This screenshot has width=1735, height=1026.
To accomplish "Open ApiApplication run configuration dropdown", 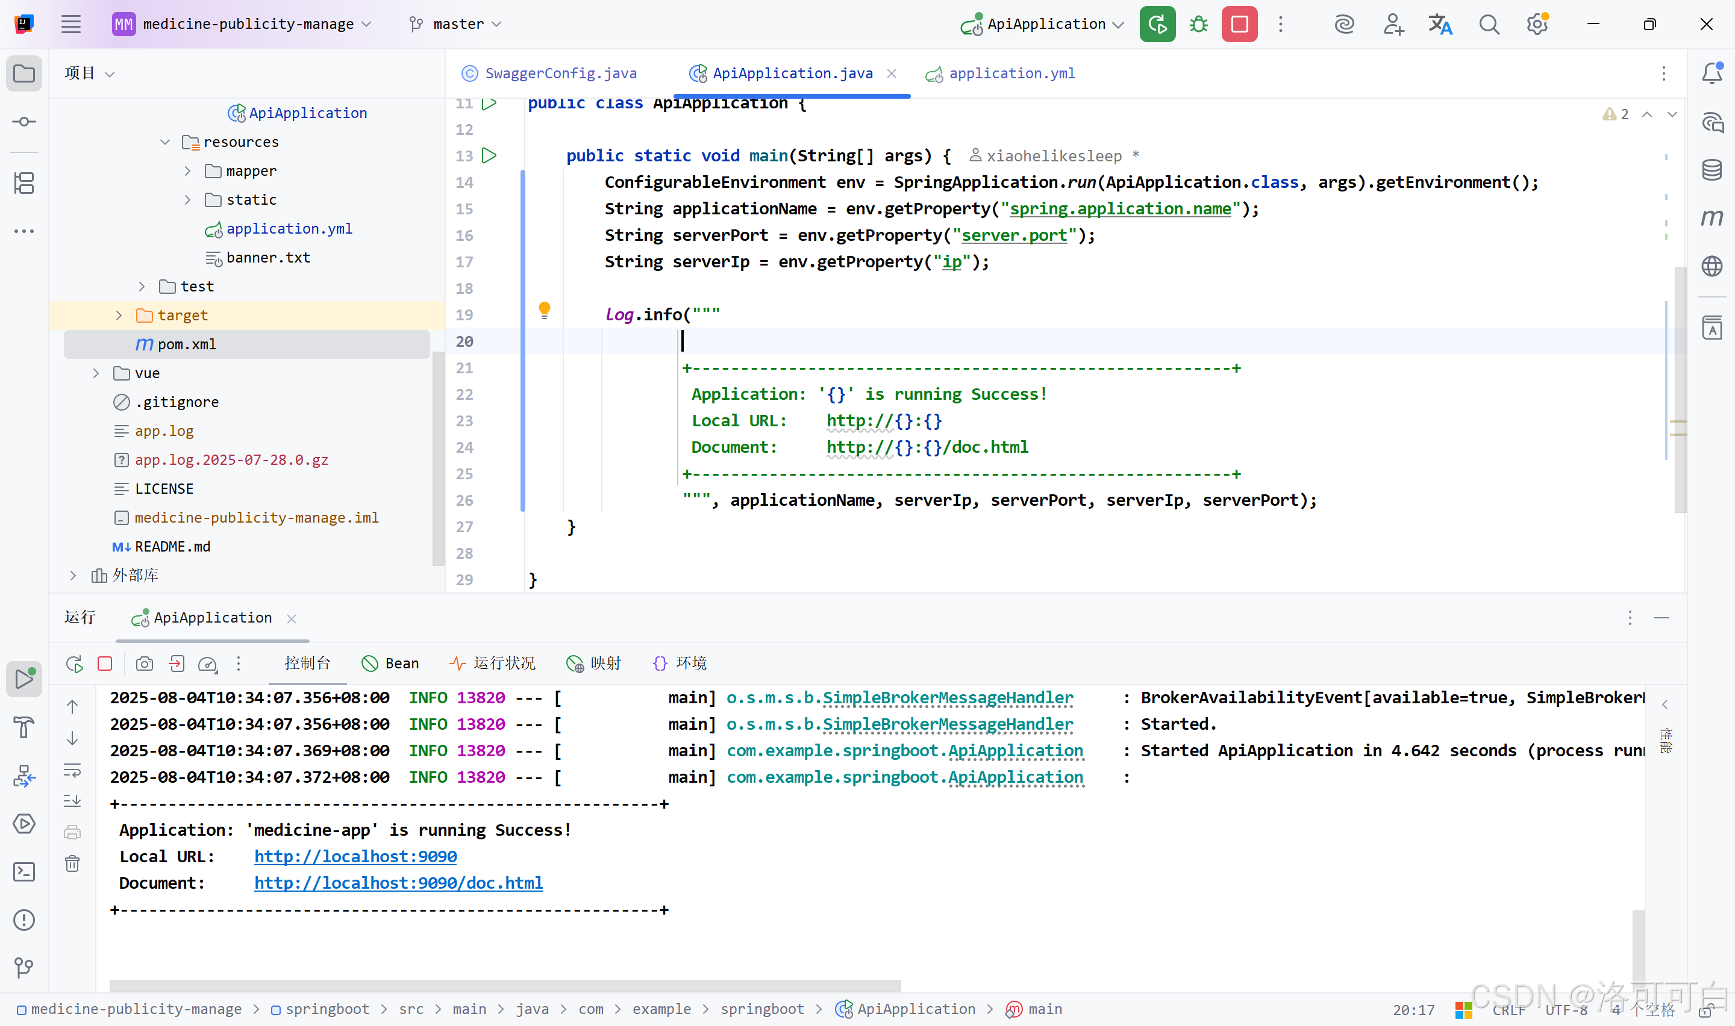I will (1043, 24).
